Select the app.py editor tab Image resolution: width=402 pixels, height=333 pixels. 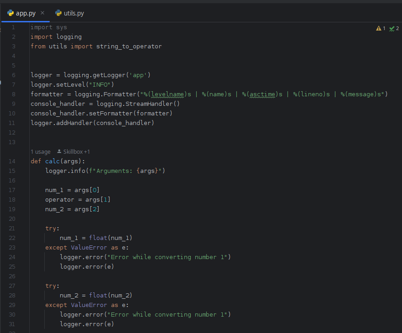coord(26,13)
